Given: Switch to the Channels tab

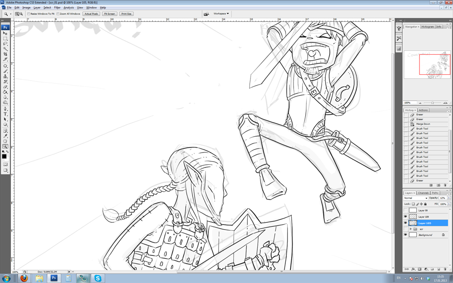Looking at the screenshot, I should pos(423,193).
